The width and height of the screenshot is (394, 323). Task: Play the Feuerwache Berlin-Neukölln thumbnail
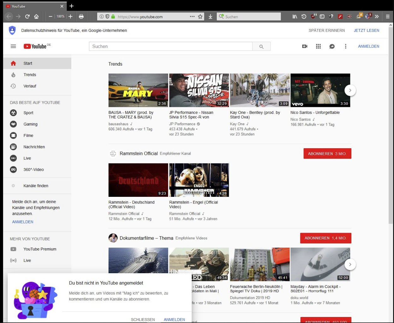point(260,264)
